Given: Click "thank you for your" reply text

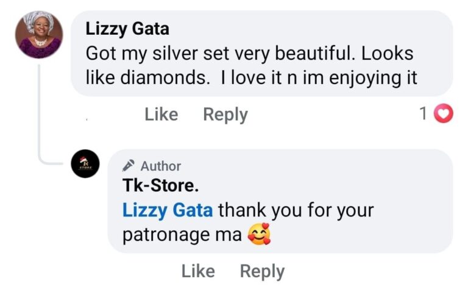Looking at the screenshot, I should click(x=296, y=210).
